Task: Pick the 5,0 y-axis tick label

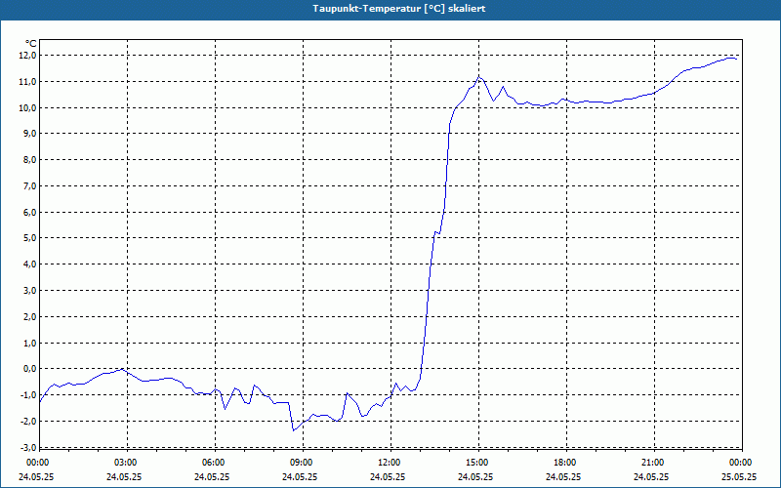Action: [x=30, y=238]
